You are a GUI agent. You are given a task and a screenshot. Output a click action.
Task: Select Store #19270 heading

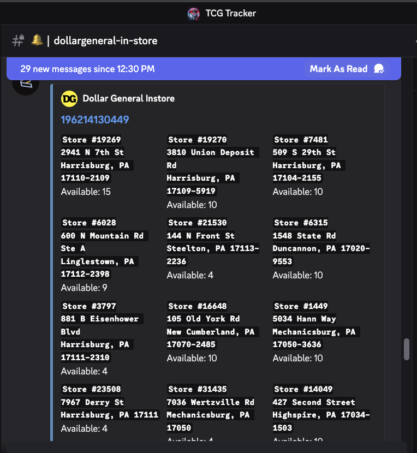(198, 140)
